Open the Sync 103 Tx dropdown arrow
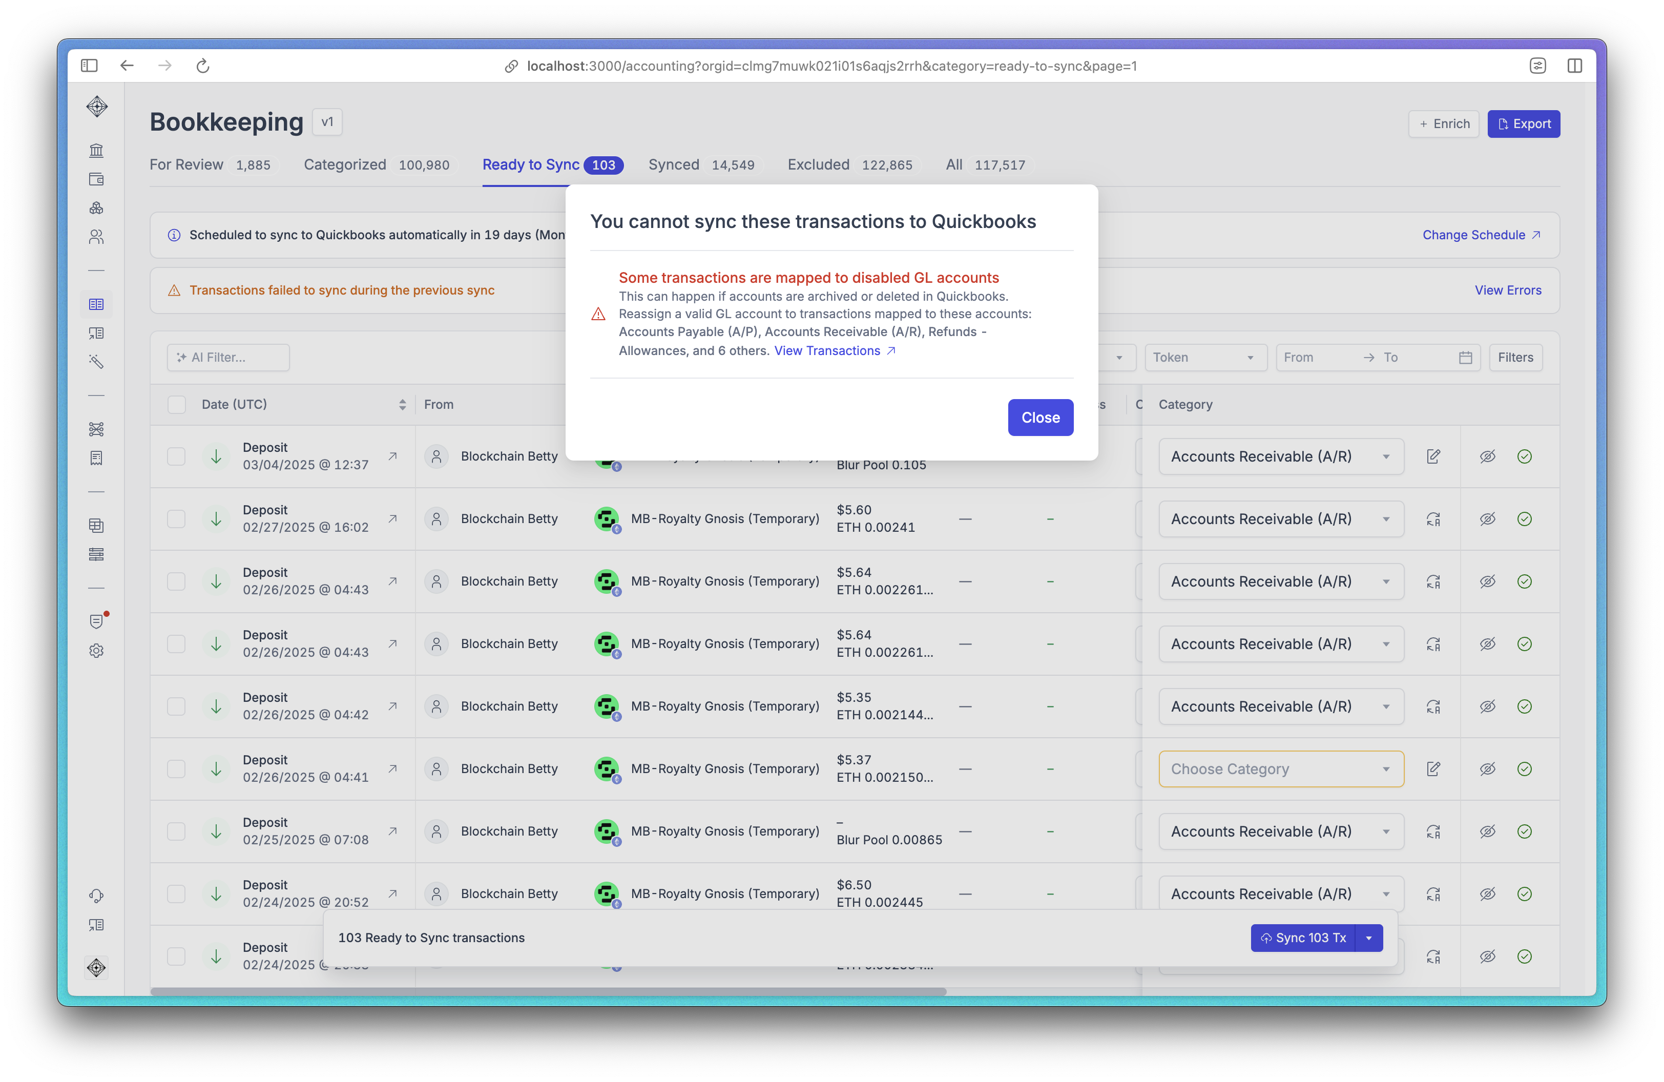 click(1369, 938)
